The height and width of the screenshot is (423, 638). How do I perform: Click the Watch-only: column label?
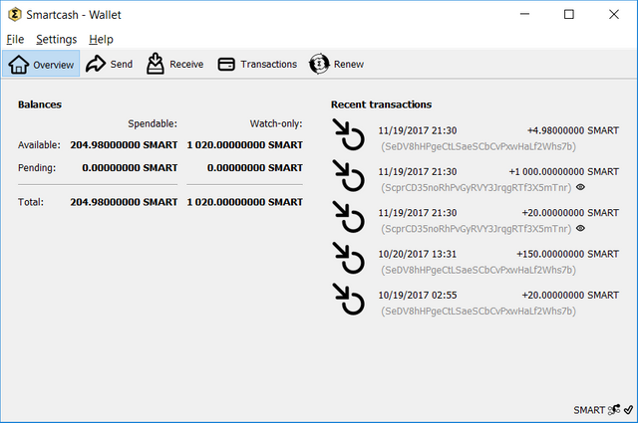point(276,123)
